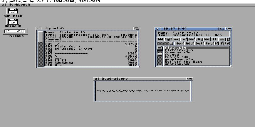Click the HippoInfo window depth gadget
The height and width of the screenshot is (127, 255).
tap(137, 28)
